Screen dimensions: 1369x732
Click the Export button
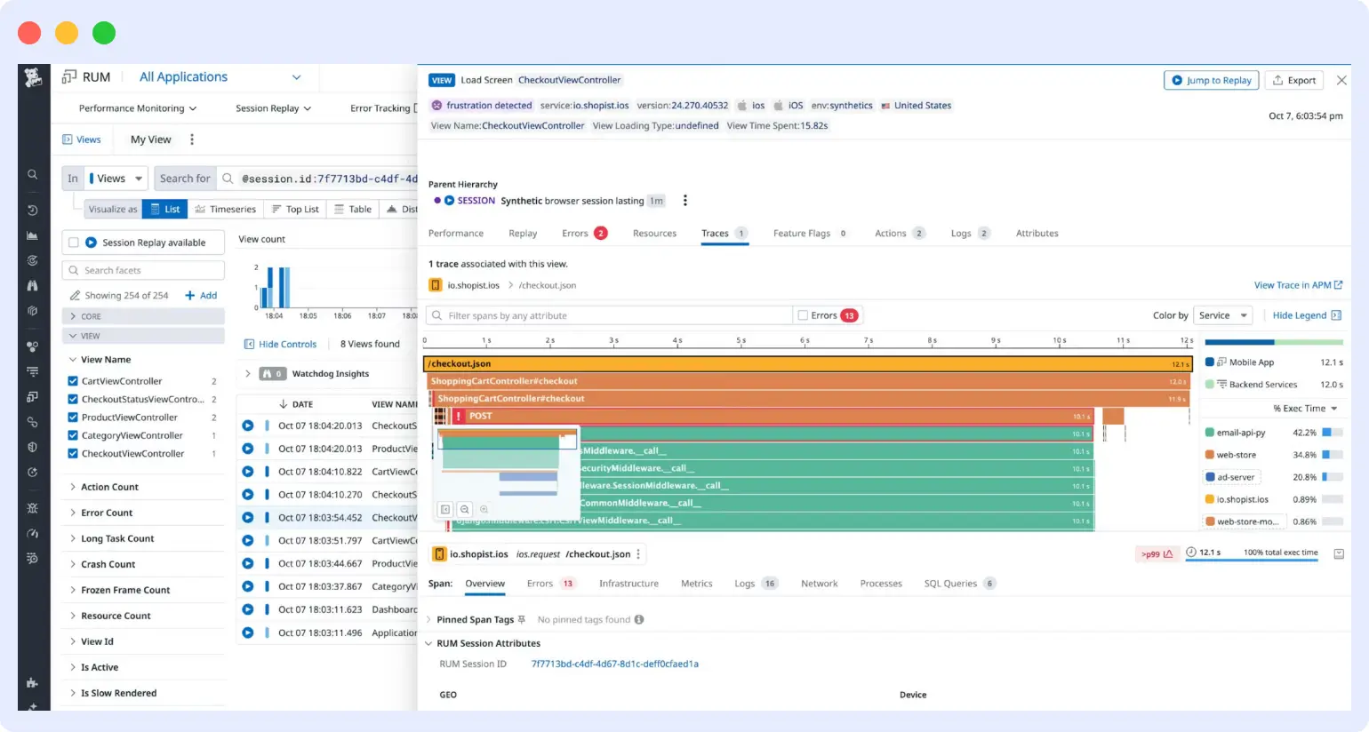point(1293,80)
